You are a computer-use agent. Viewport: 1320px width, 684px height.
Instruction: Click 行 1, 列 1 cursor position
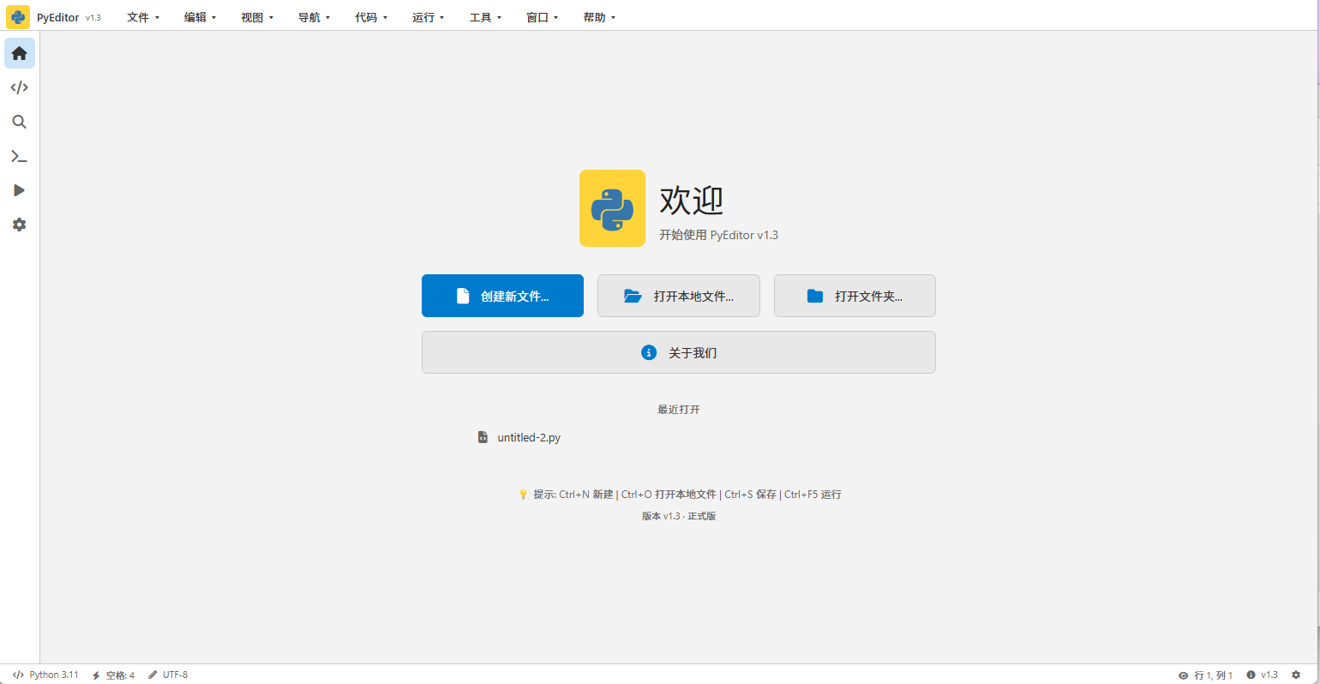1213,675
